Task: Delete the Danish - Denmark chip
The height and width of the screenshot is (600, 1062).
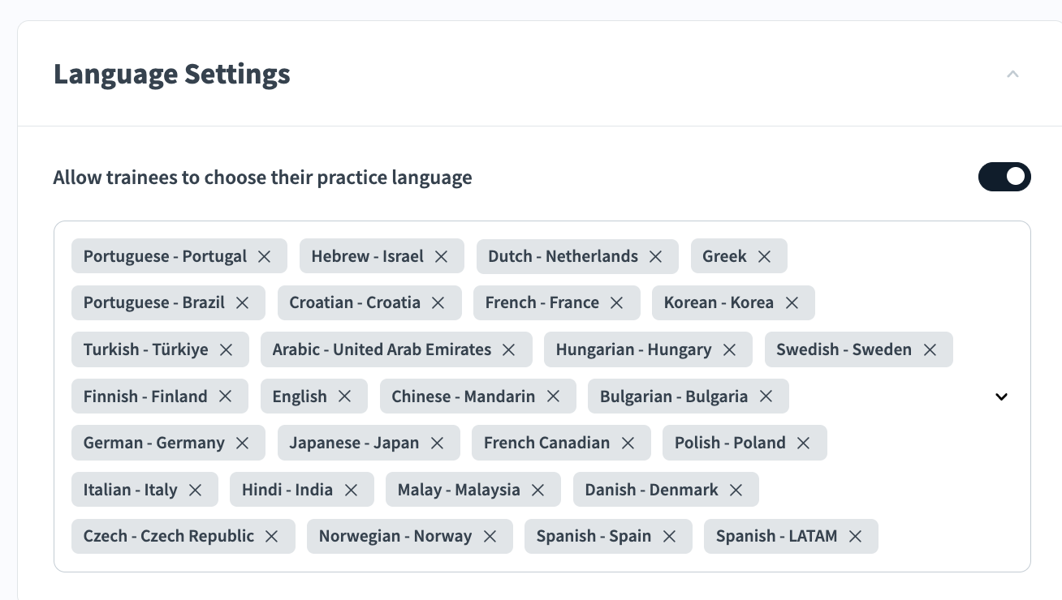Action: coord(736,490)
